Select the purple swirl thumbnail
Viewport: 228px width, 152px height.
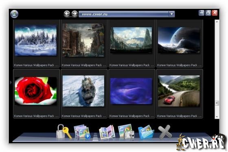pyautogui.click(x=131, y=91)
